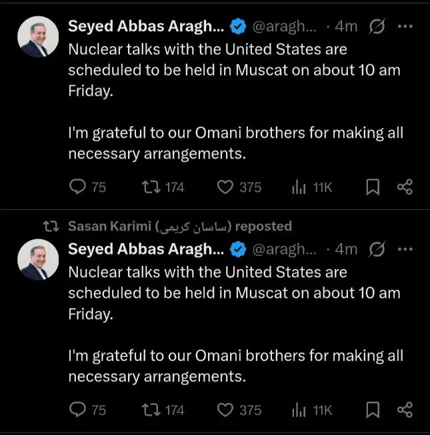Image resolution: width=430 pixels, height=435 pixels.
Task: Share the reposted Araghchi tweet
Action: click(405, 410)
